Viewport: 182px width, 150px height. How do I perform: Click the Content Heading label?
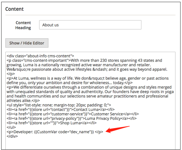pos(23,25)
